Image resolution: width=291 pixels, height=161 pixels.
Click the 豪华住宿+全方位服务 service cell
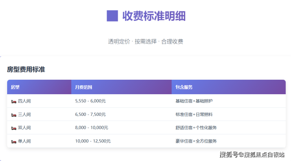pyautogui.click(x=196, y=141)
